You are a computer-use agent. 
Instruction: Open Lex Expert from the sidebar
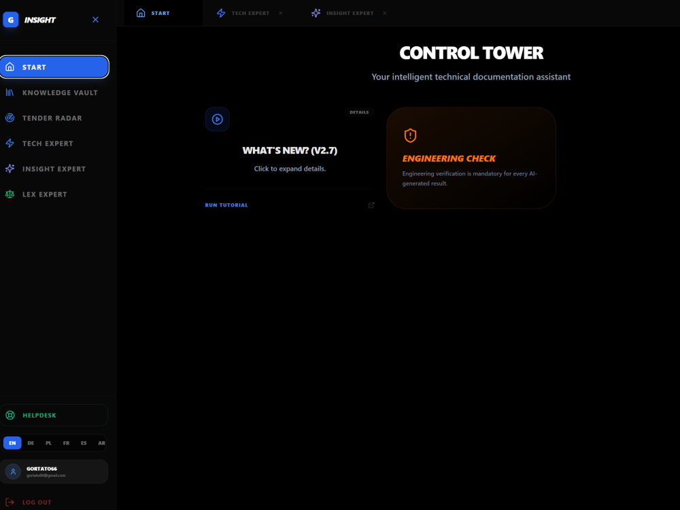pos(54,194)
